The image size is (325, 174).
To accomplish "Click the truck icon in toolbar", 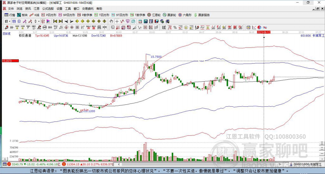I will click(x=168, y=21).
